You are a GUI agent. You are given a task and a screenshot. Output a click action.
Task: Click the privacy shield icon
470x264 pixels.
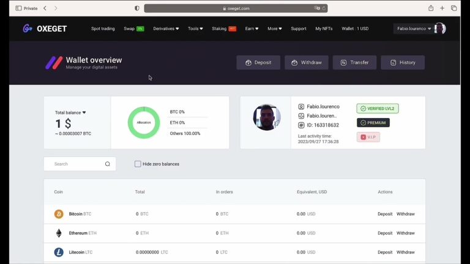137,8
